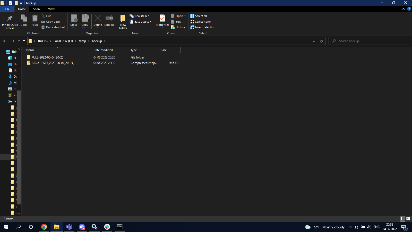The image size is (412, 232).
Task: Switch to the Share ribbon tab
Action: click(x=37, y=9)
